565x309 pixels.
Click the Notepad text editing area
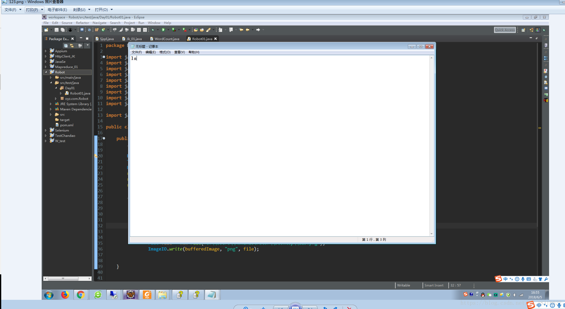pyautogui.click(x=280, y=146)
